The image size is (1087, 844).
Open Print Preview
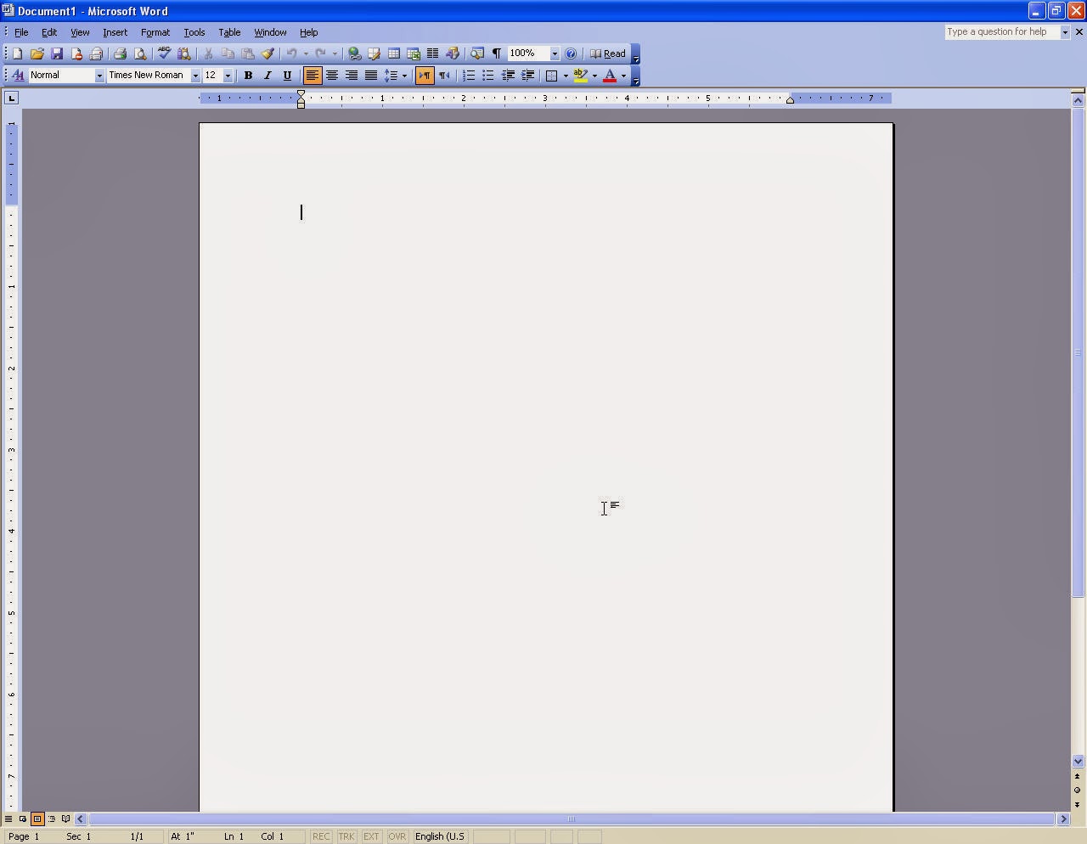click(x=139, y=53)
